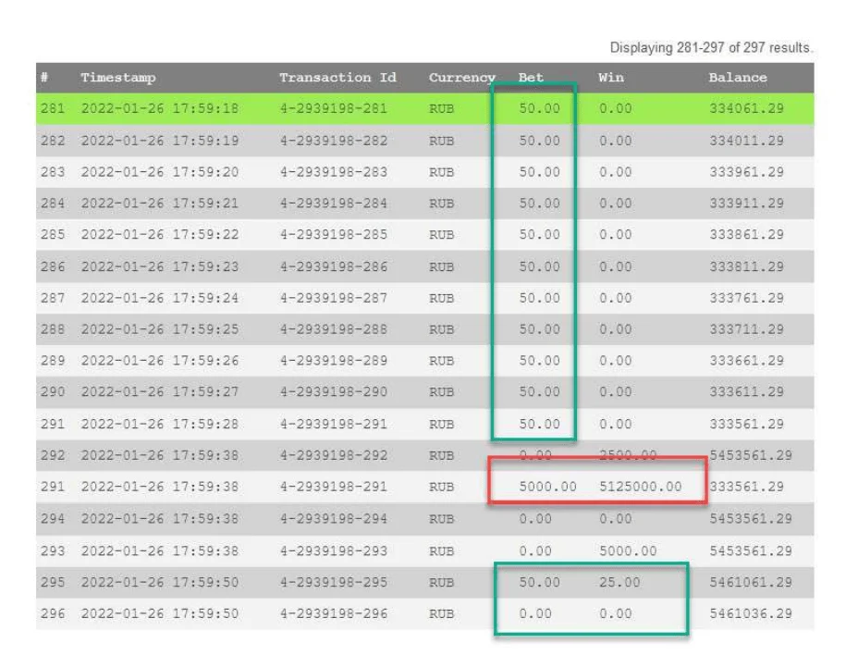Click the Balance column header
Screen dimensions: 858x655
point(738,77)
